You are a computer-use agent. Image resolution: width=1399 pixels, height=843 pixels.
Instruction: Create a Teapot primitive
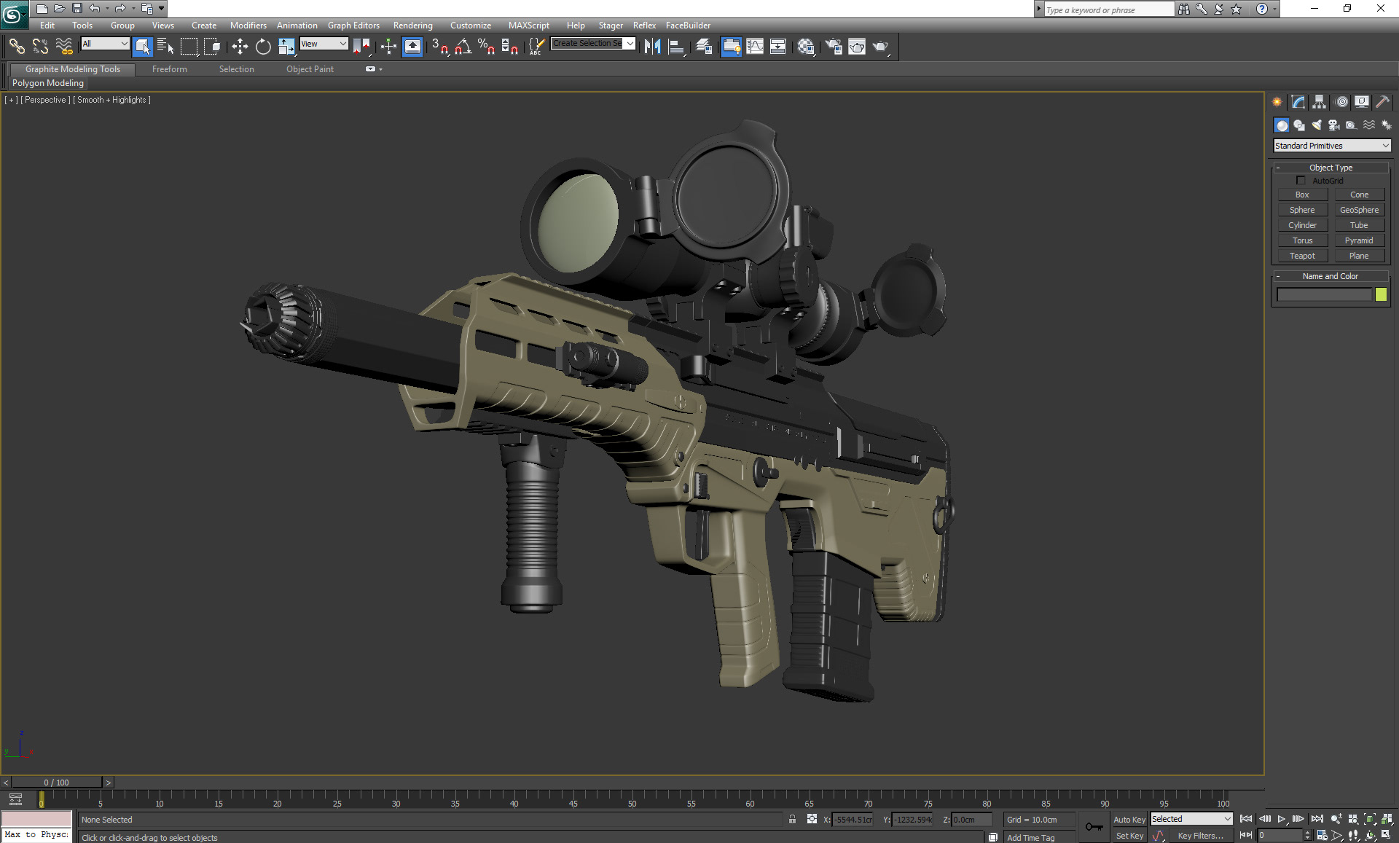point(1302,255)
